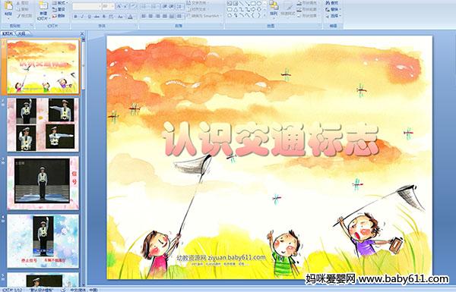The height and width of the screenshot is (292, 456).
Task: Toggle Bold formatting
Action: [x=75, y=17]
